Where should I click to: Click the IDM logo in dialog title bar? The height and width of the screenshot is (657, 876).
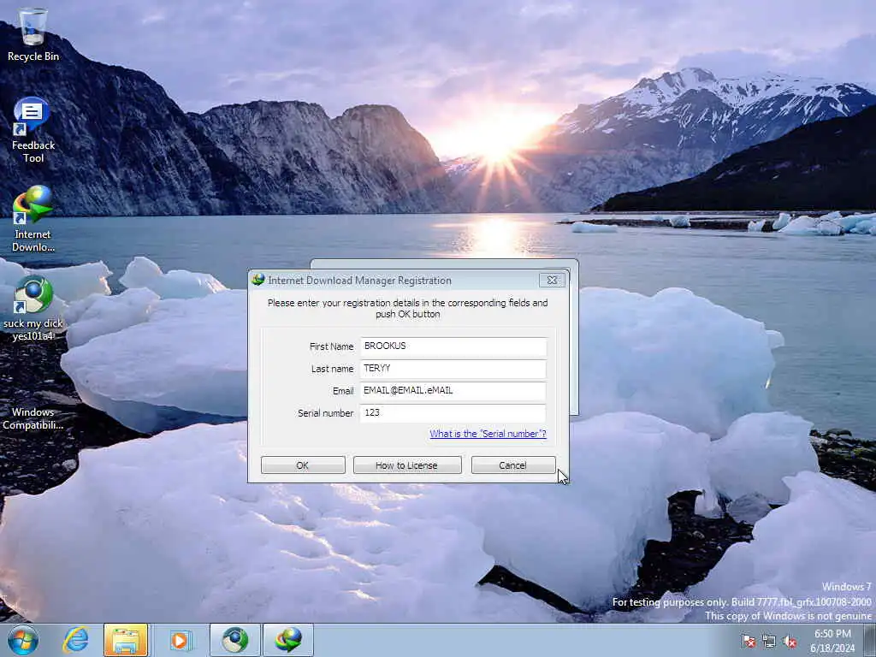pos(258,280)
